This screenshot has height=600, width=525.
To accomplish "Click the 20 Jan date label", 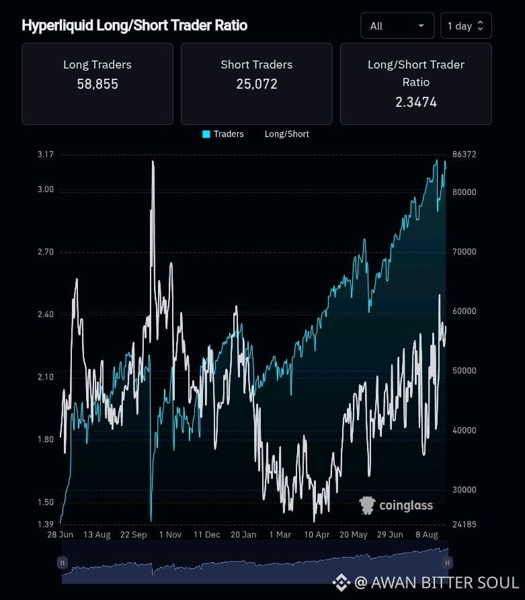I will 243,535.
